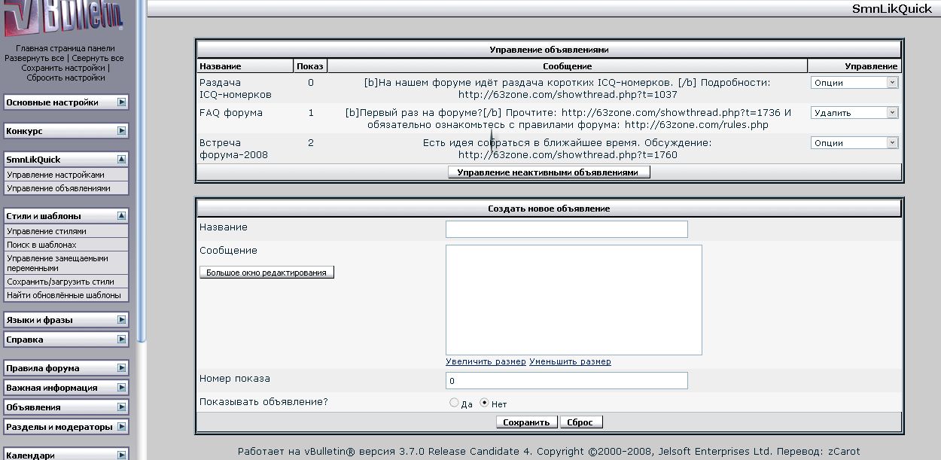Click Увеличить размер link
The image size is (941, 460).
486,361
